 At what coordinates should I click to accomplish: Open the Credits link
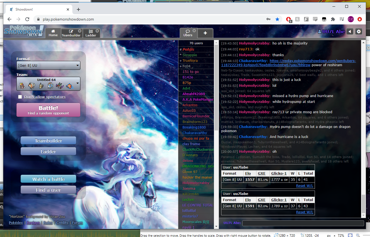pos(62,223)
